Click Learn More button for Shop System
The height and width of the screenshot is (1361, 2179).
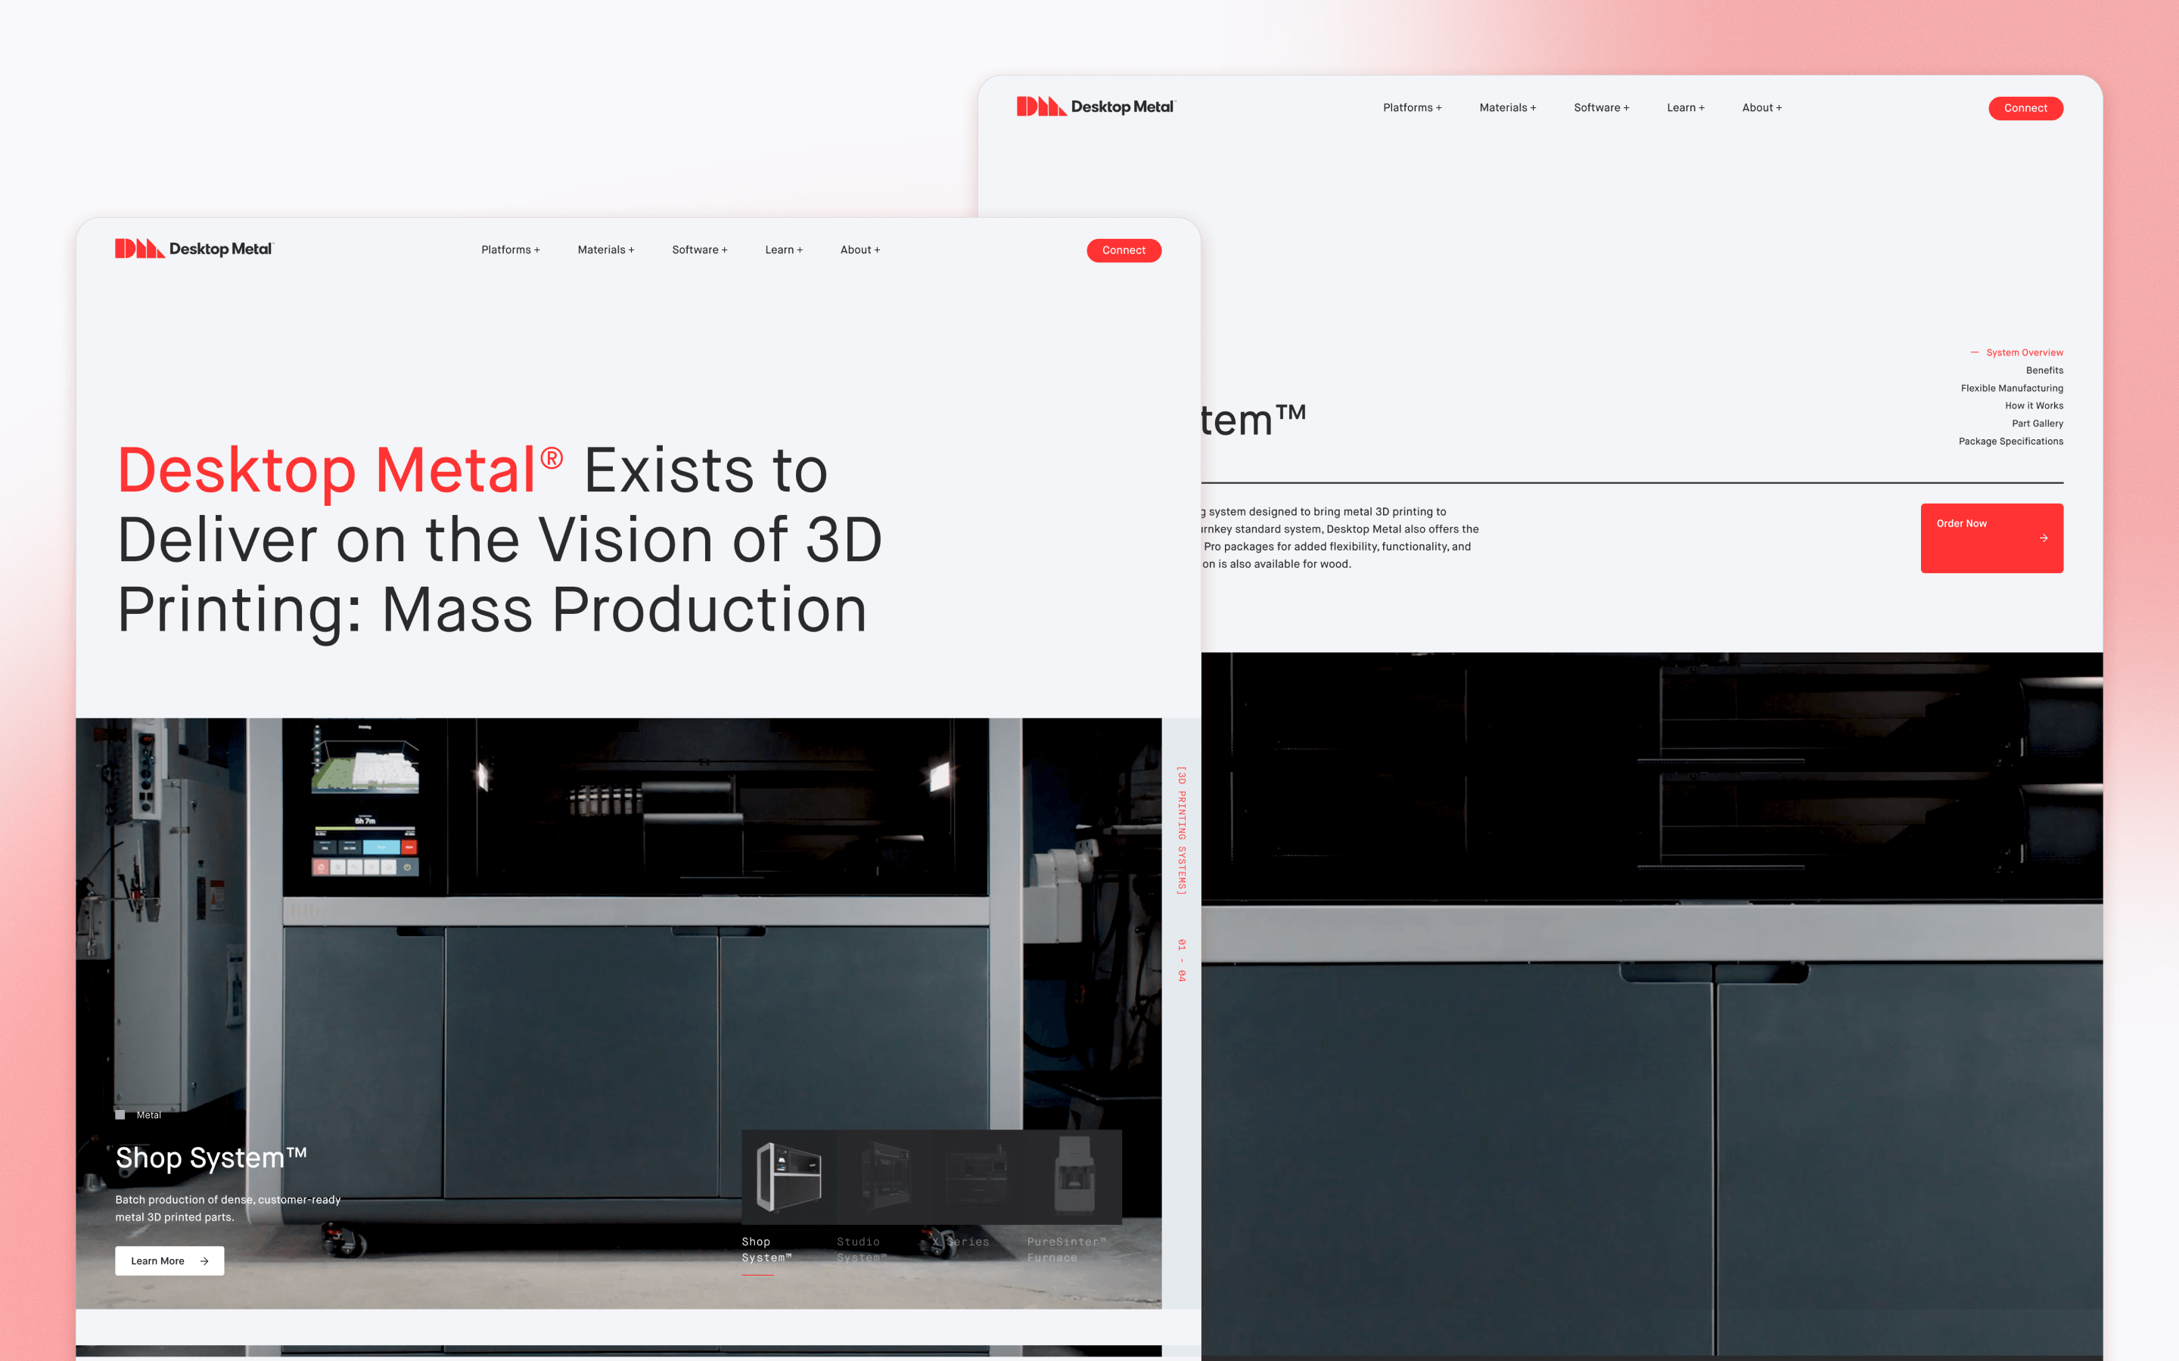[x=169, y=1261]
